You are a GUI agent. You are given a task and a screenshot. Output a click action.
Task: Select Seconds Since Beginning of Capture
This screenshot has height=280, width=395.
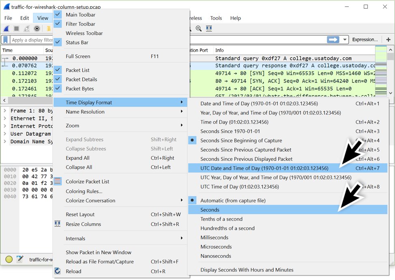tap(288, 140)
